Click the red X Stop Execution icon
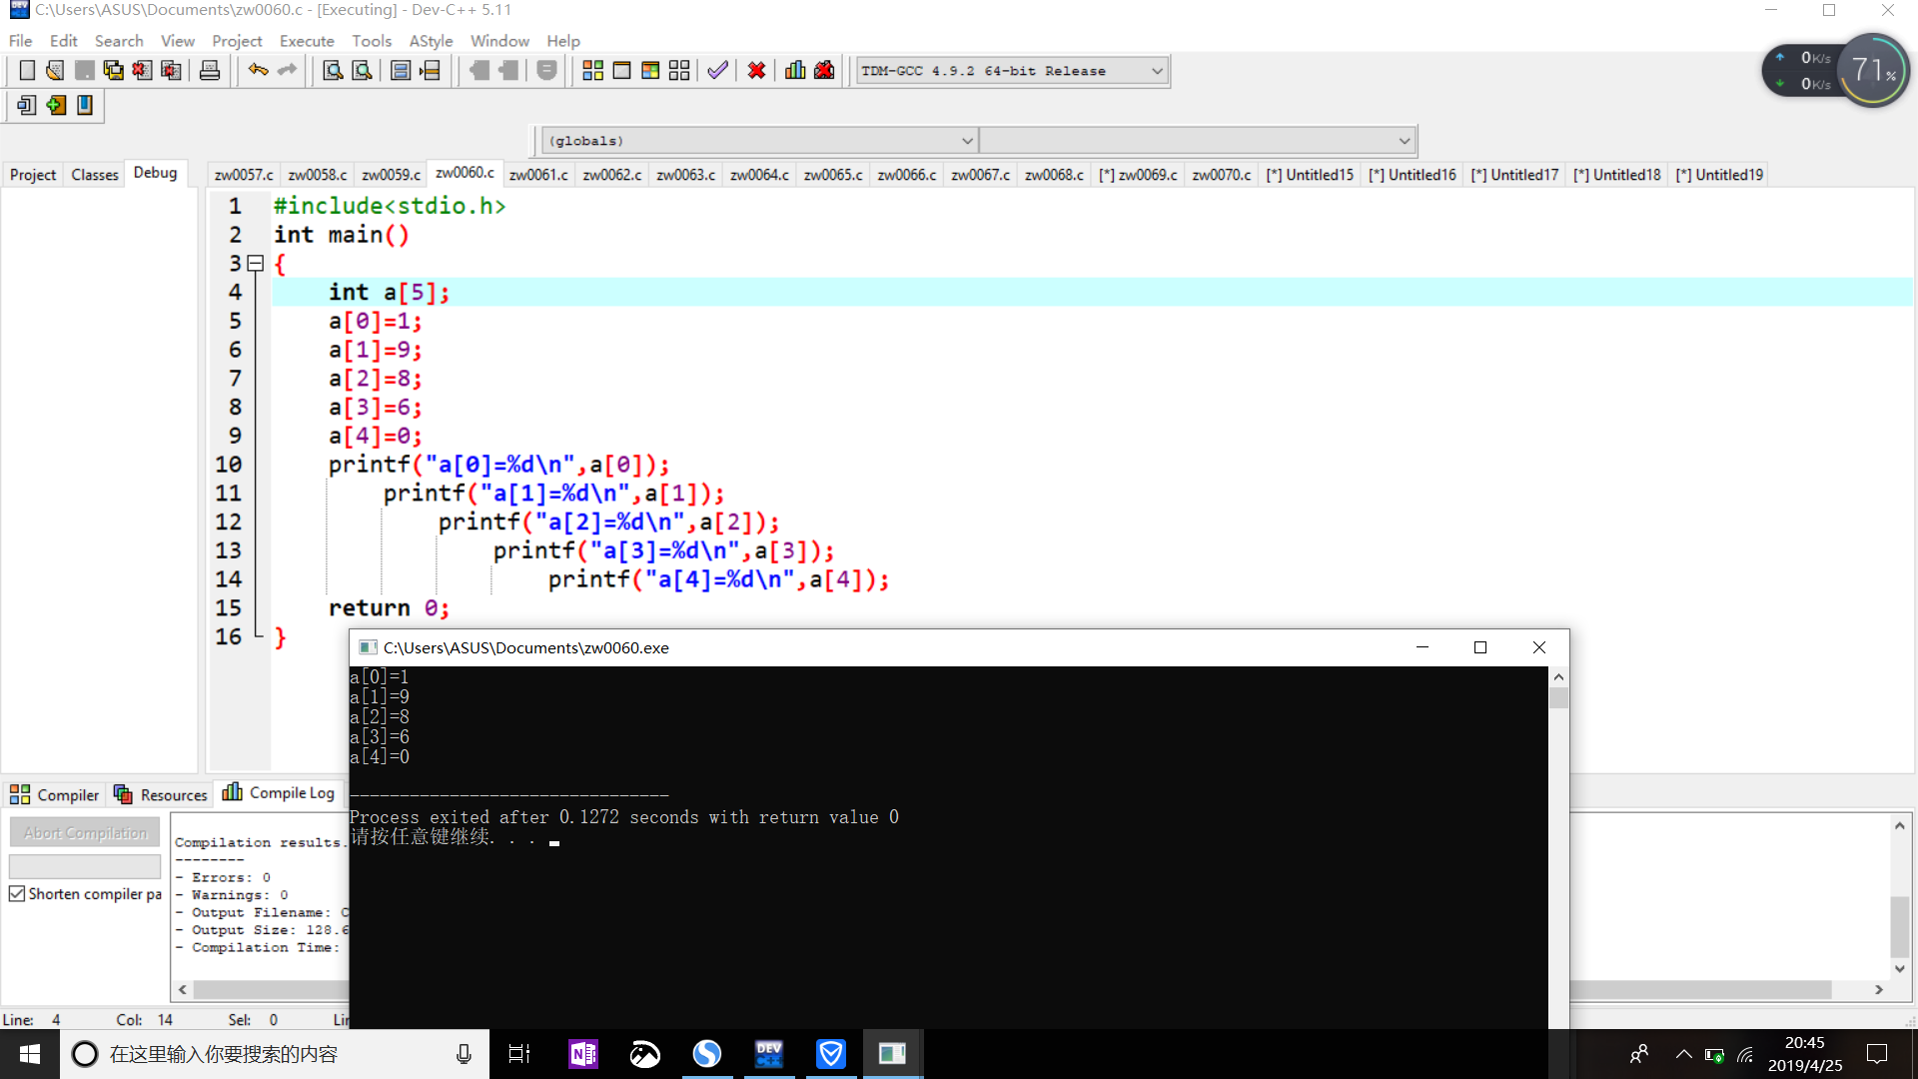 click(756, 71)
